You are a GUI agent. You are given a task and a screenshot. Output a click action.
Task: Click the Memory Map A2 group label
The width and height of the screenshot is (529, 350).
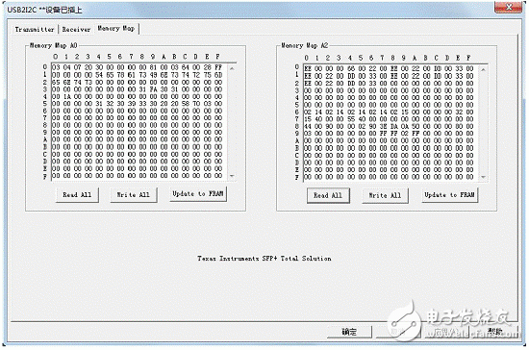(x=305, y=45)
